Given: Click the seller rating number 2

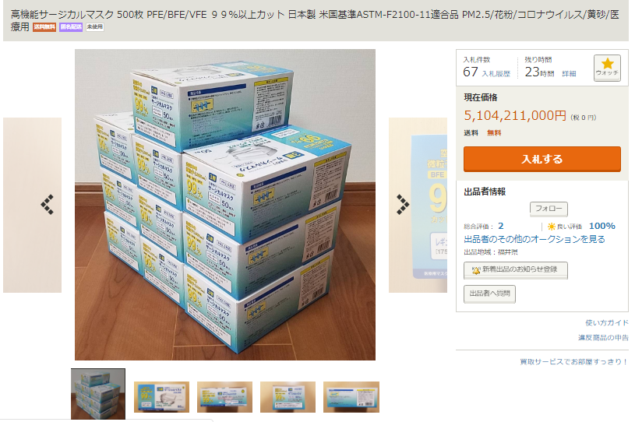Looking at the screenshot, I should click(x=501, y=226).
